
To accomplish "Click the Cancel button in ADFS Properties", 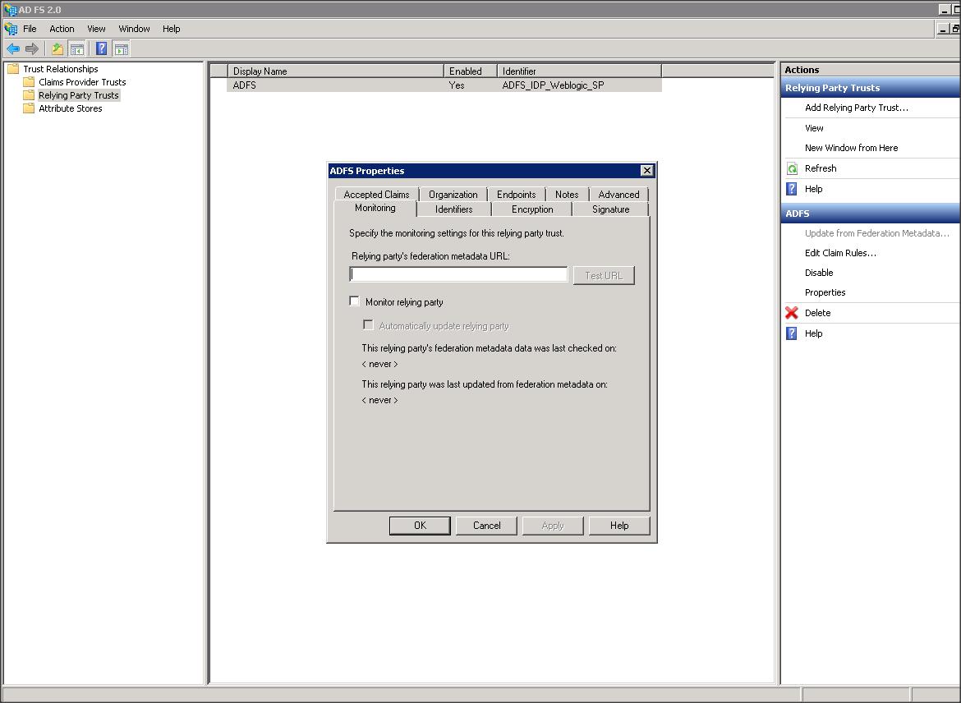I will [x=486, y=526].
